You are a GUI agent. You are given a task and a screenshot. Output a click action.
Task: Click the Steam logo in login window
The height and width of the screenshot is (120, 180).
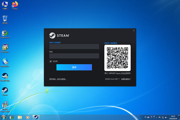59,35
